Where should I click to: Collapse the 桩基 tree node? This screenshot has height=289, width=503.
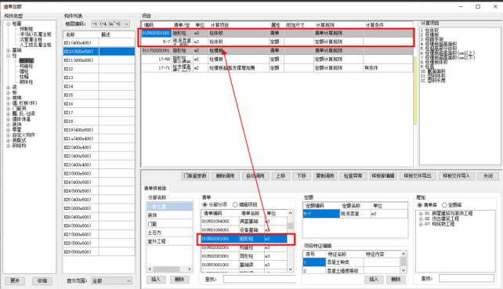coord(8,23)
